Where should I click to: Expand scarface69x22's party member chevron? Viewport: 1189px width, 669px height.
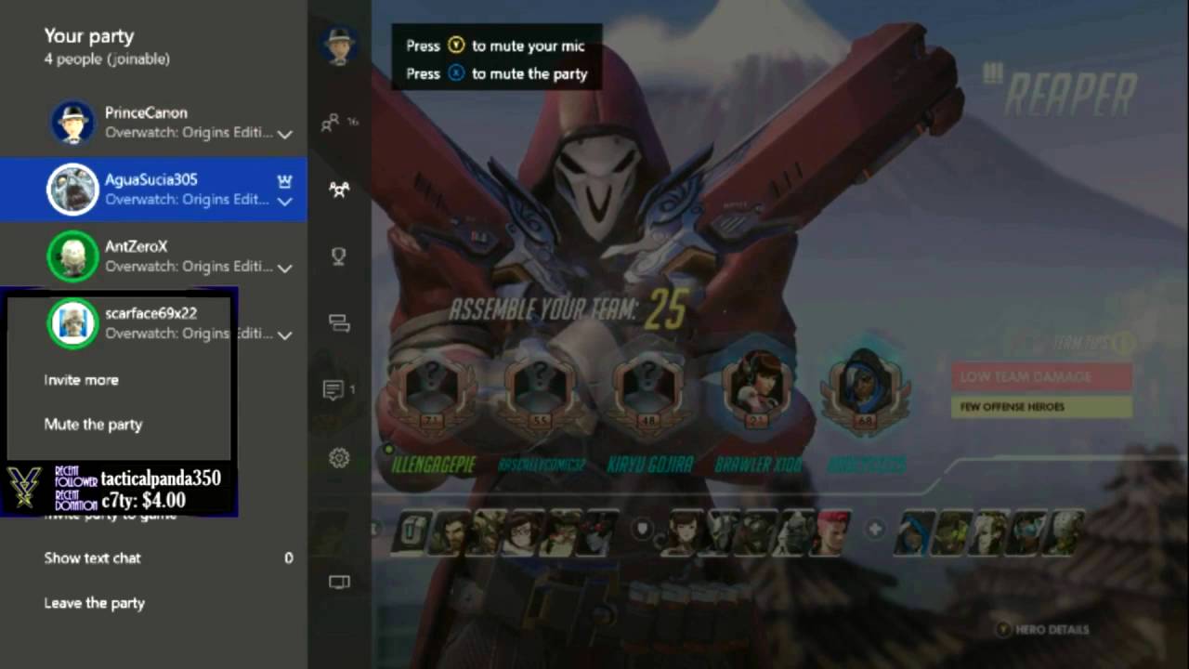[285, 335]
